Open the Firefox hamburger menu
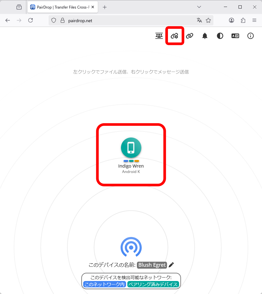262x294 pixels. (254, 20)
